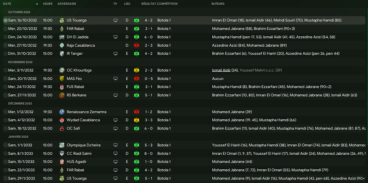
Task: Click red loss icon for Renaissance Zemamra match
Action: click(x=137, y=112)
